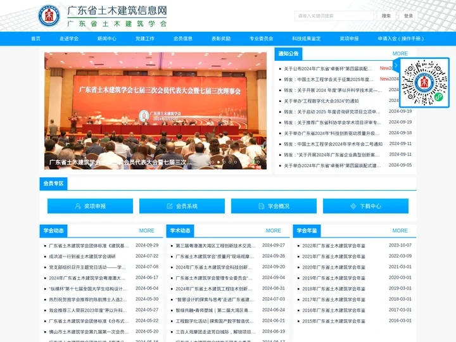Select the 学术动态 tab header
456x342 pixels.
pos(180,231)
